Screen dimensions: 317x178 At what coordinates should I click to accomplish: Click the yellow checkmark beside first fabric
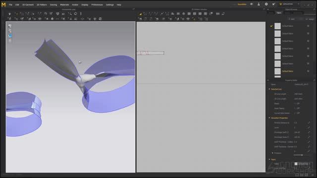click(271, 26)
